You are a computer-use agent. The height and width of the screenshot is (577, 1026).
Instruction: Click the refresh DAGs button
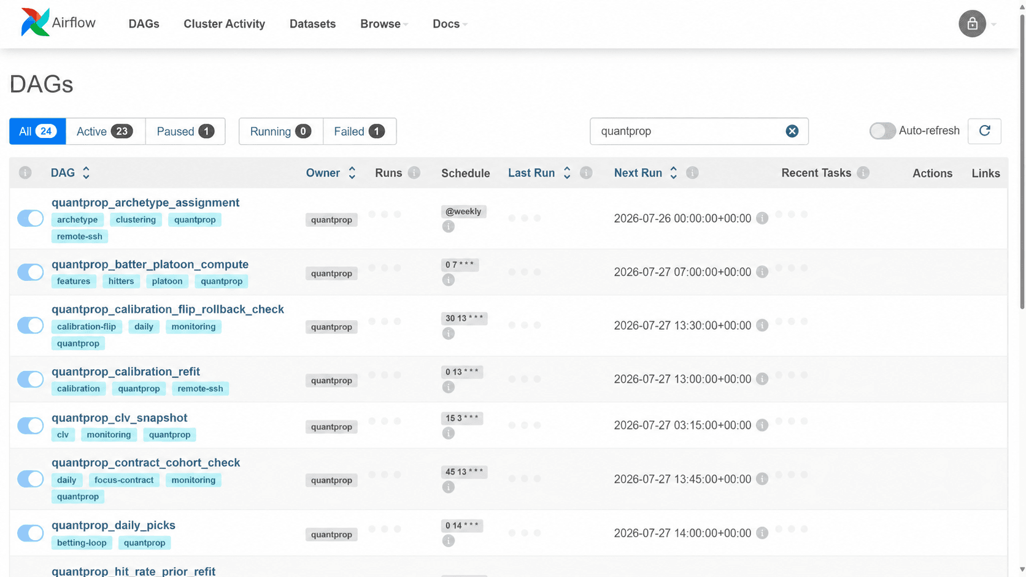[x=984, y=131]
